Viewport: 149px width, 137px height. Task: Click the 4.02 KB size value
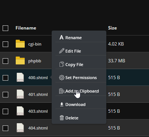(x=116, y=44)
